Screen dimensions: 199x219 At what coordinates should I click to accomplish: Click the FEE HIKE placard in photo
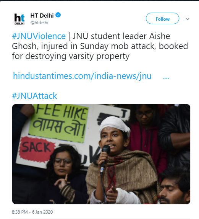coord(58,124)
